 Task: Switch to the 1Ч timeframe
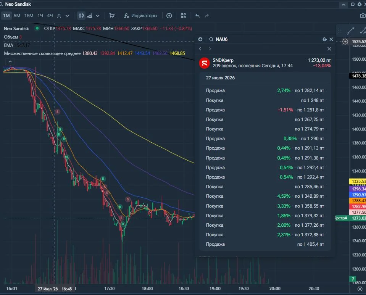pos(40,16)
